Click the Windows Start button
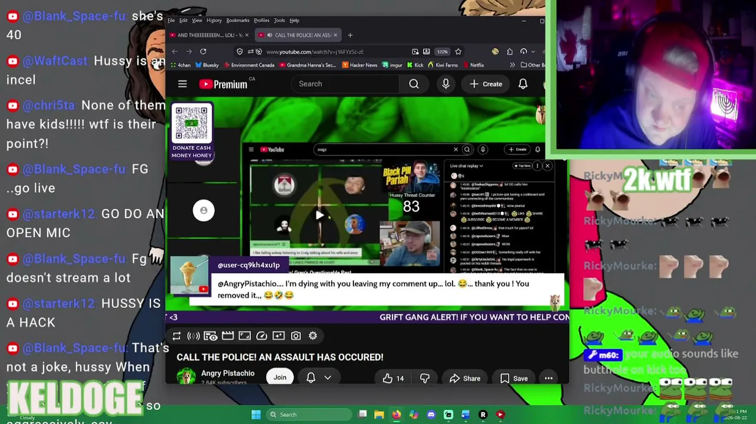The height and width of the screenshot is (424, 756). coord(256,415)
